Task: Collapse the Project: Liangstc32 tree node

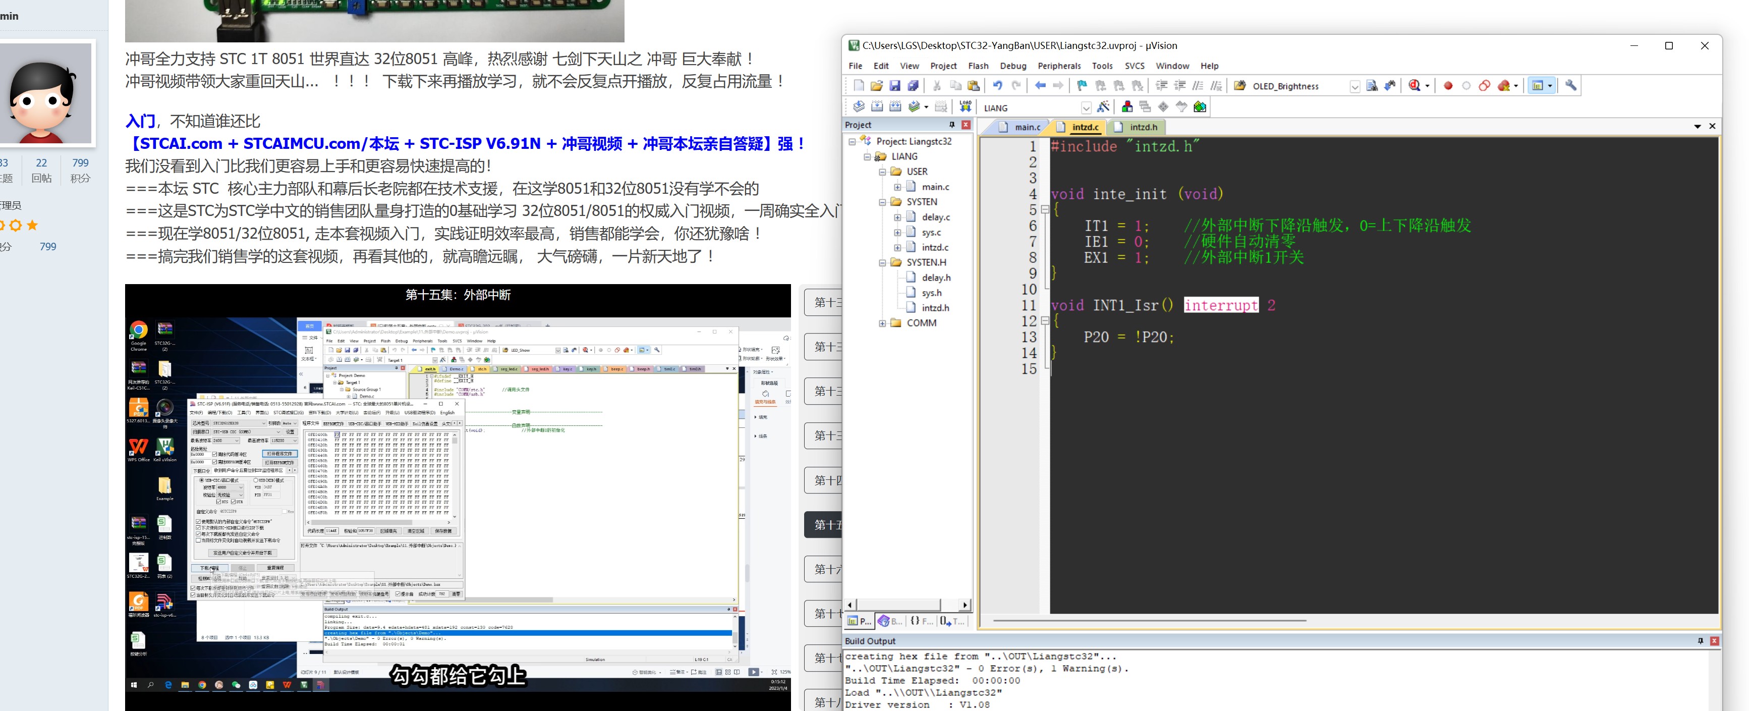Action: pyautogui.click(x=852, y=141)
